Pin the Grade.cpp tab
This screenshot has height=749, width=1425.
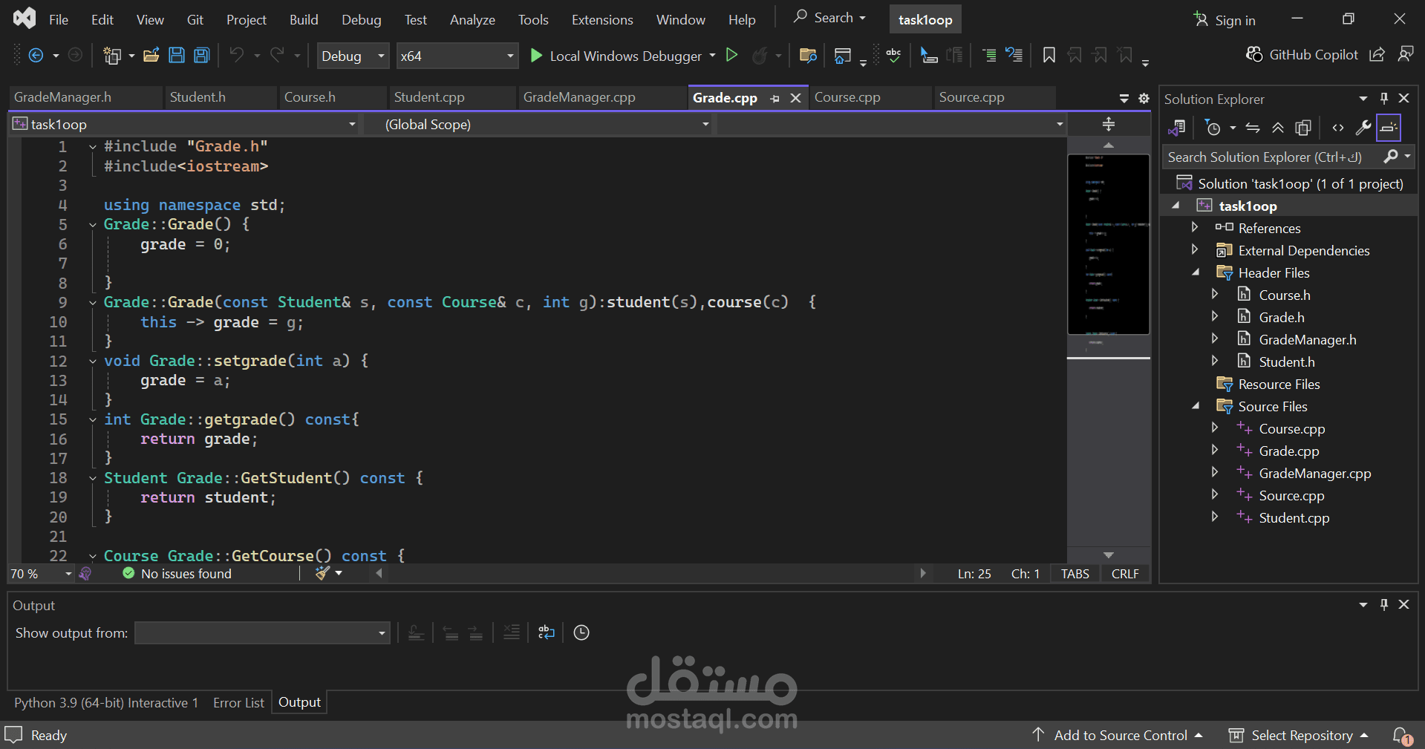(x=775, y=98)
